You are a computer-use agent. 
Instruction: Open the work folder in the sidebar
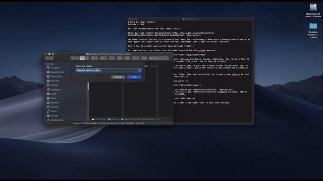tap(51, 98)
